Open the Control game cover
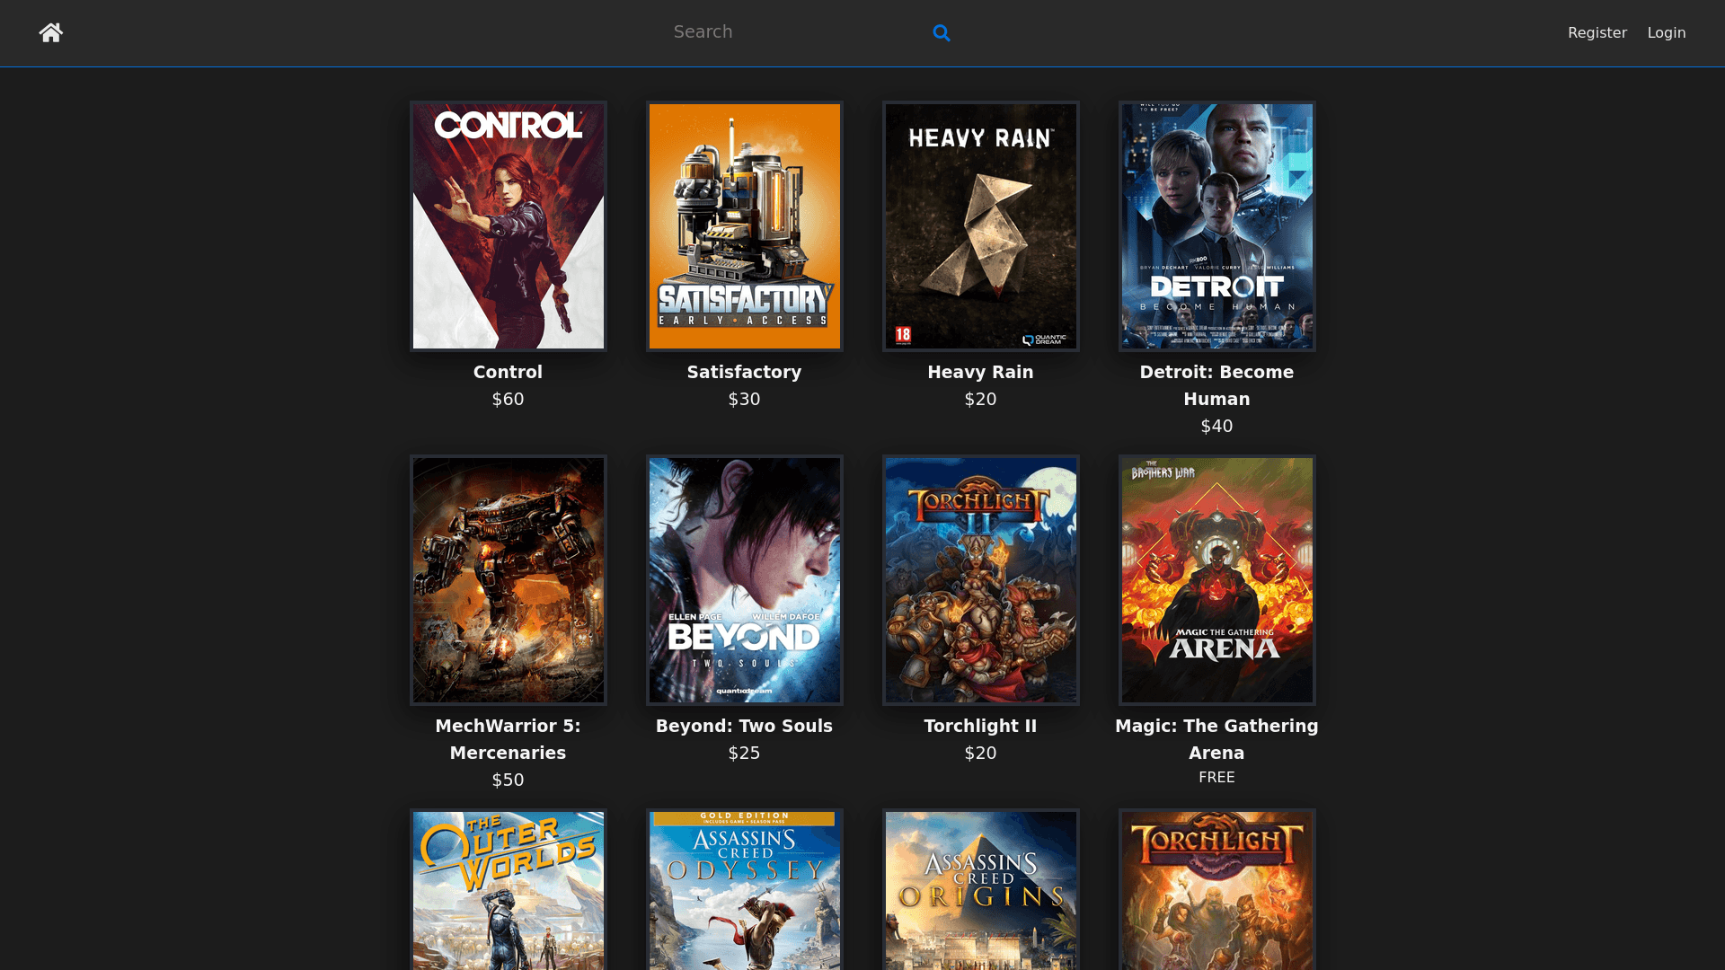 click(x=508, y=225)
